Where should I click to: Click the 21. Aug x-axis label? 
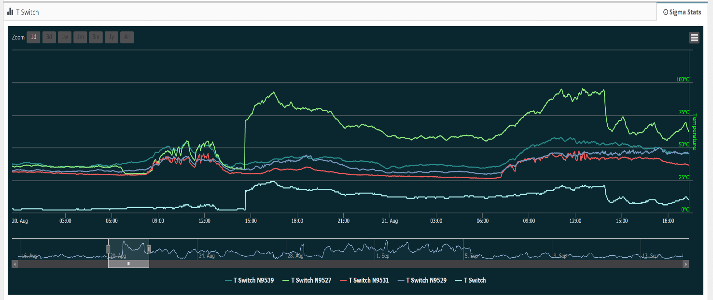(x=390, y=221)
